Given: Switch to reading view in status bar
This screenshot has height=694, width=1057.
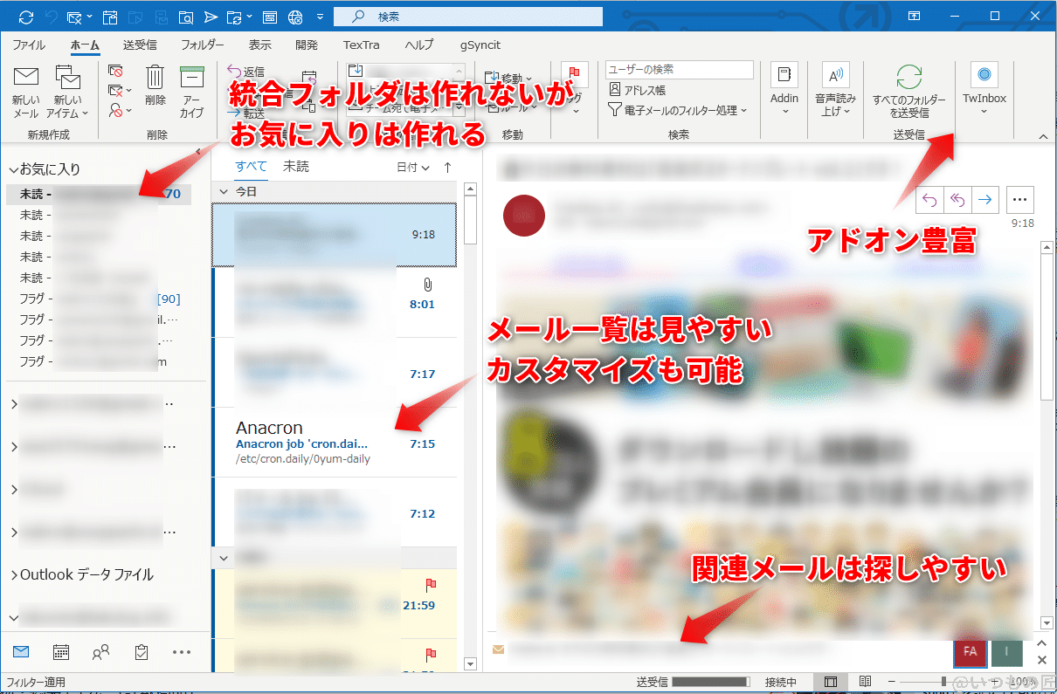Looking at the screenshot, I should point(865,681).
